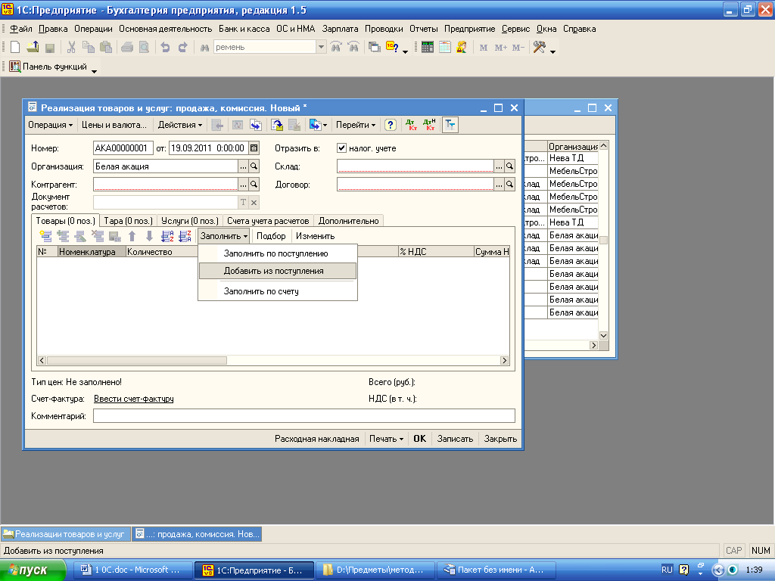Click the RU language indicator in tray
The width and height of the screenshot is (775, 581).
coord(667,570)
